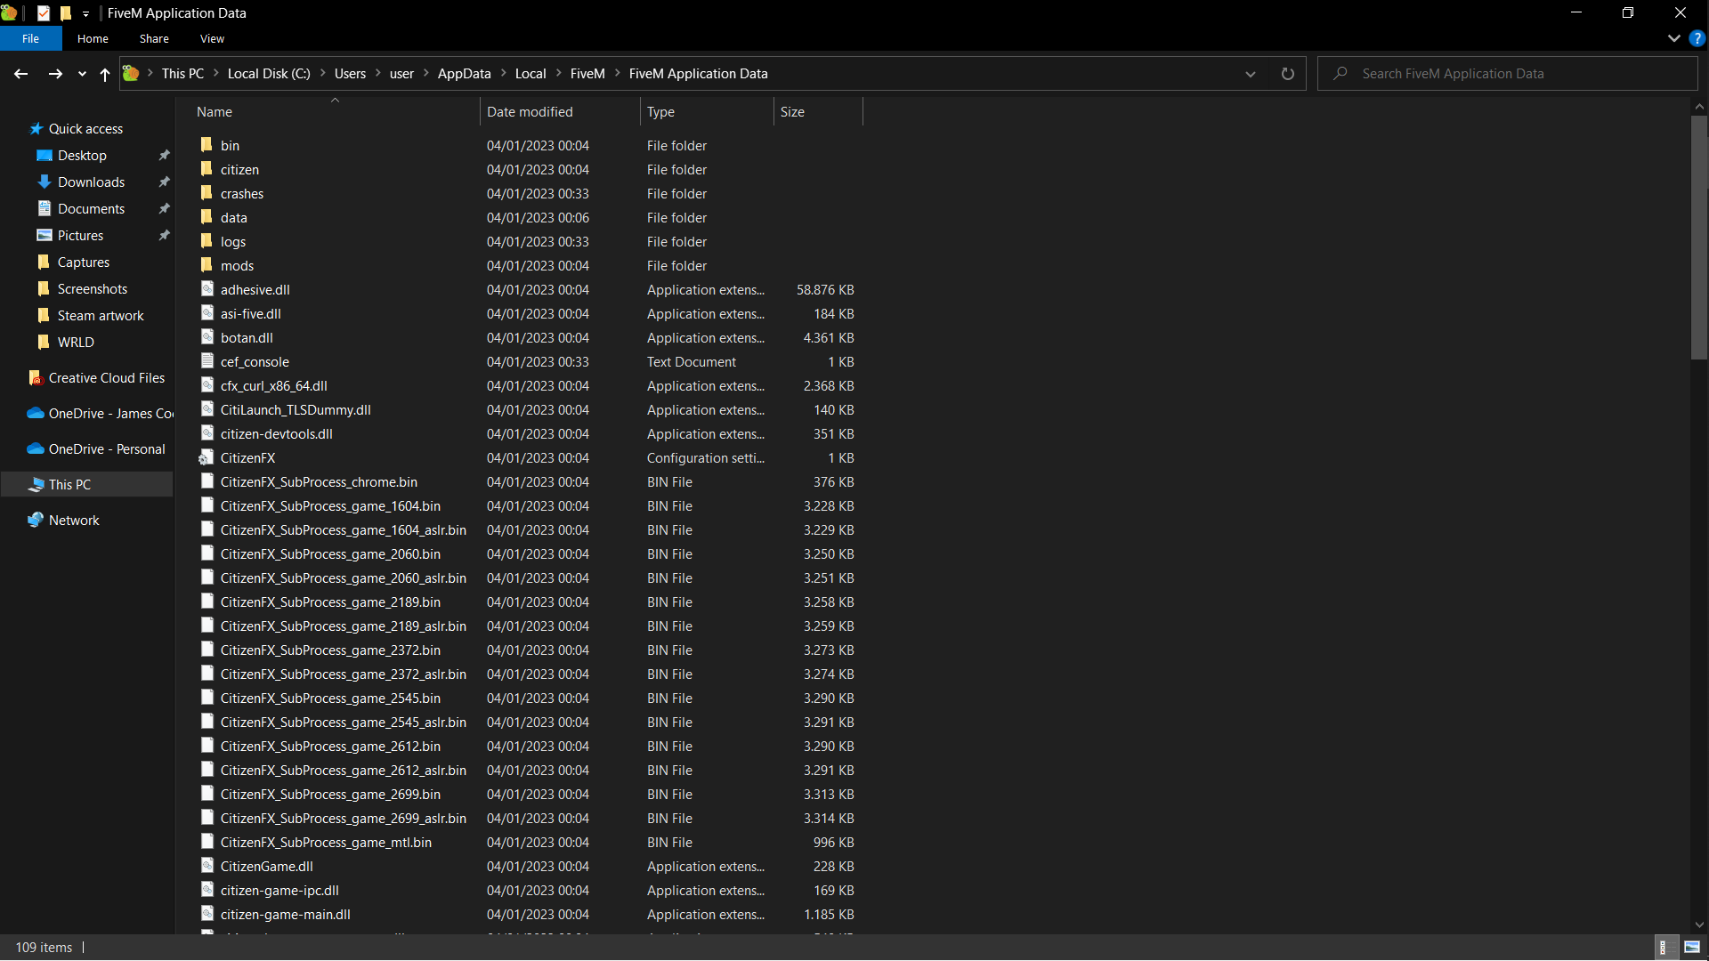Switch to the Home ribbon tab
The width and height of the screenshot is (1709, 961).
click(x=93, y=39)
